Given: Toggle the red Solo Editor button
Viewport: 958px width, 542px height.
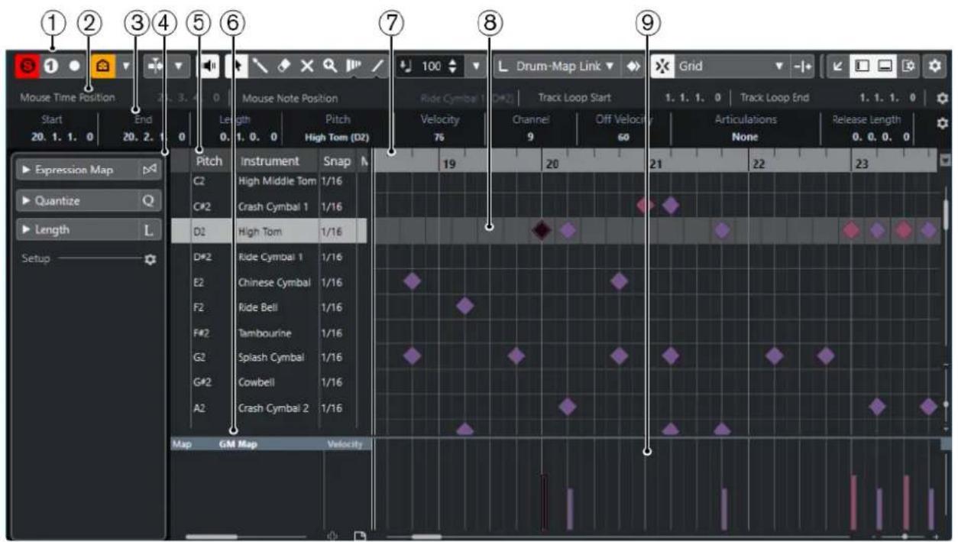Looking at the screenshot, I should (28, 67).
